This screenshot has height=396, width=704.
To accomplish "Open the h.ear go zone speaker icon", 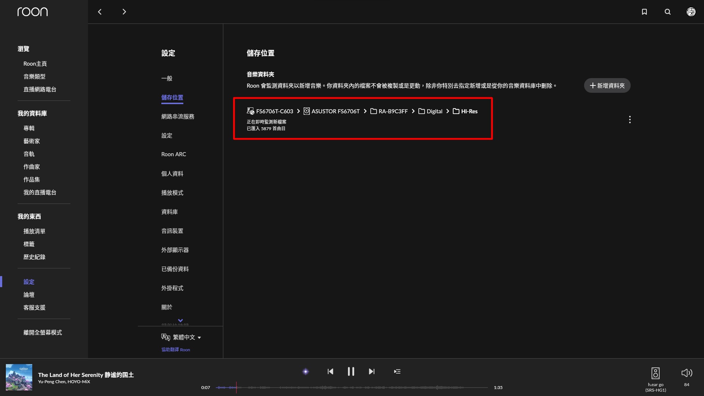I will (x=656, y=373).
